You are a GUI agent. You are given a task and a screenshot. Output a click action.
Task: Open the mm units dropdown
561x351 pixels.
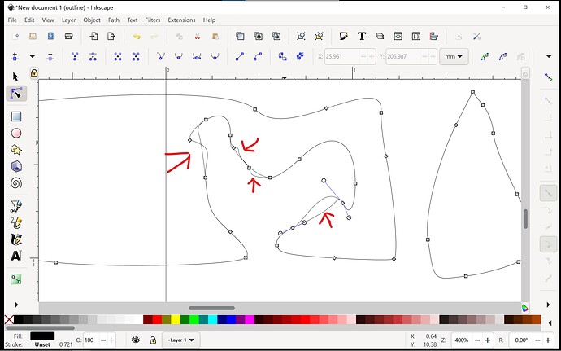point(454,56)
